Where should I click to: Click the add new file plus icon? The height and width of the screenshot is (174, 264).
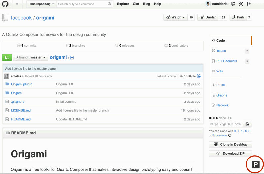tap(72, 58)
